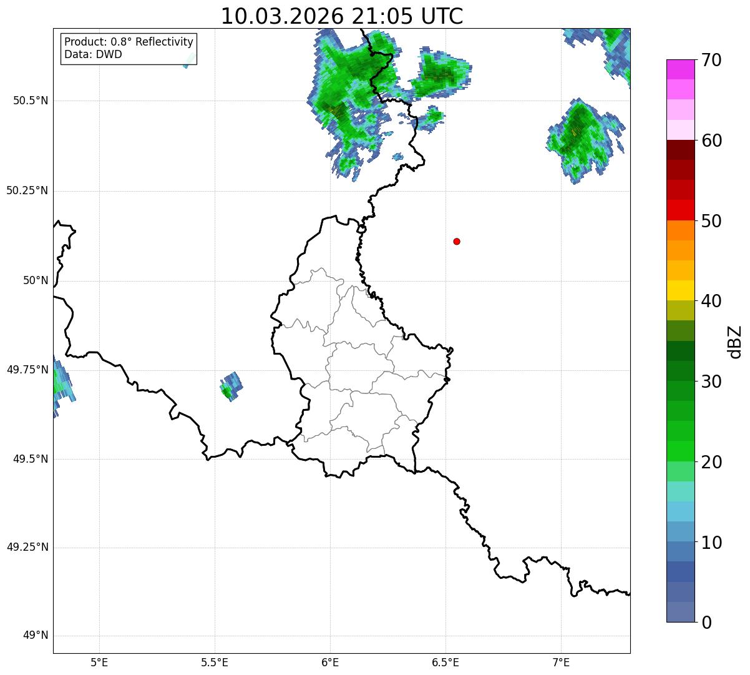Image resolution: width=750 pixels, height=675 pixels.
Task: Click the 5°E longitude label
Action: (99, 662)
